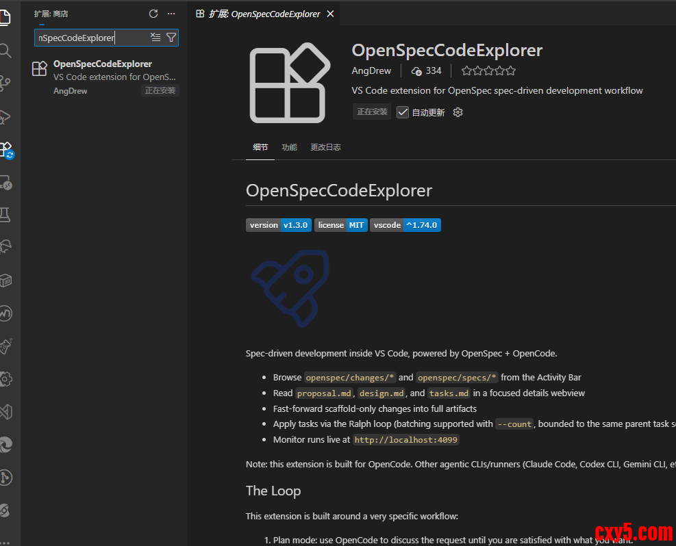This screenshot has width=676, height=546.
Task: Open the extensions view more actions menu
Action: coord(171,14)
